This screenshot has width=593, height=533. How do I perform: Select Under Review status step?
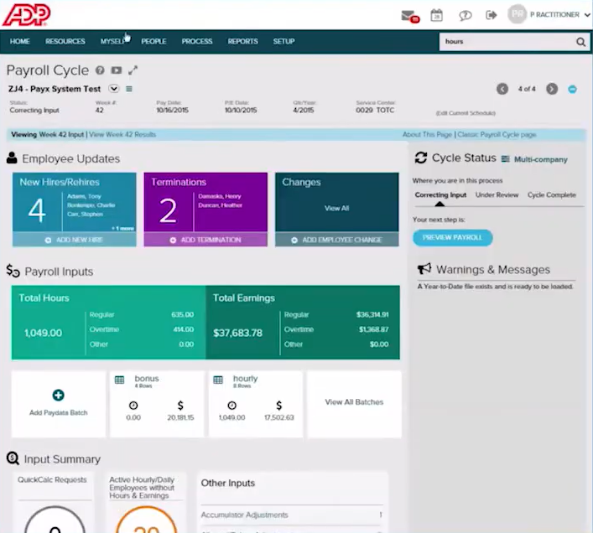(x=497, y=195)
